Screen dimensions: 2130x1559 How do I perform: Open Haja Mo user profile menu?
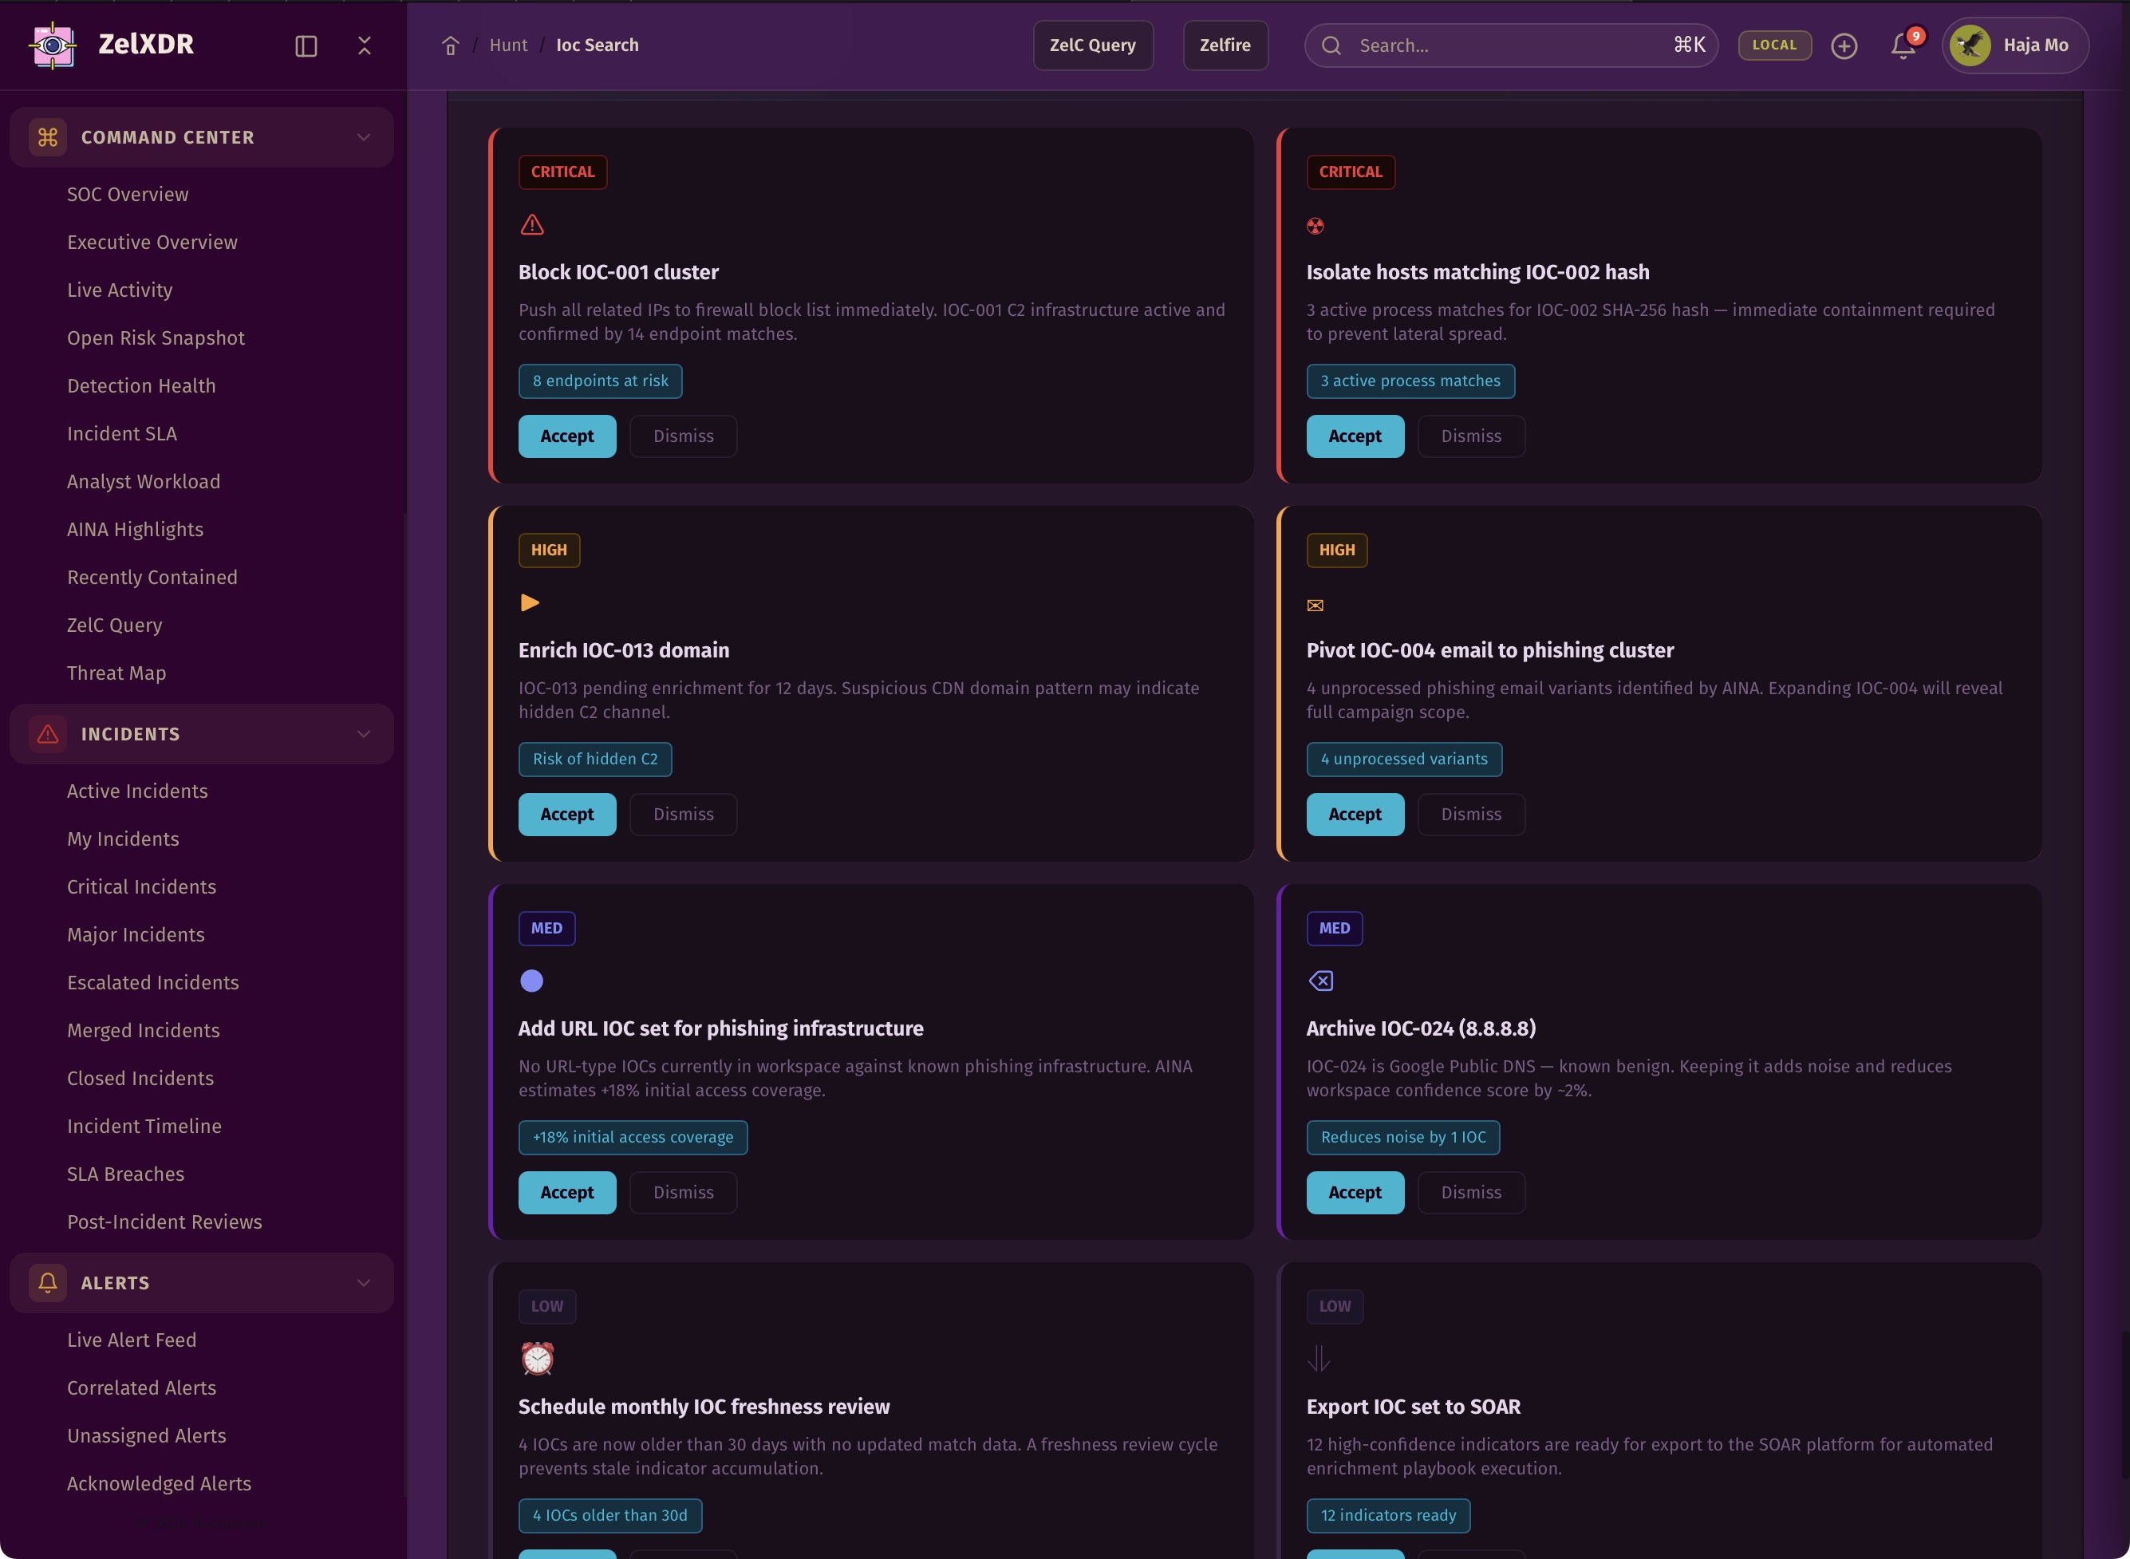(2015, 45)
